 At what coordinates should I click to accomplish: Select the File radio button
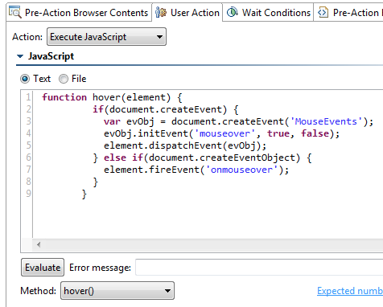tap(64, 79)
